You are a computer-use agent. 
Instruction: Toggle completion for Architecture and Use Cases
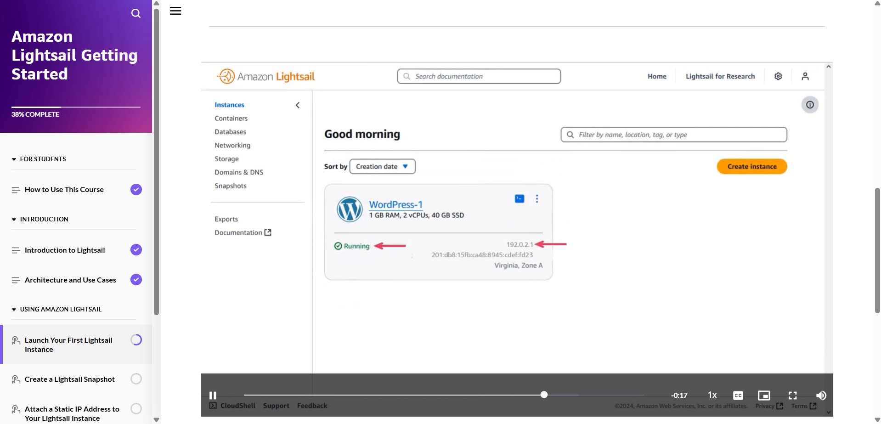pos(136,279)
